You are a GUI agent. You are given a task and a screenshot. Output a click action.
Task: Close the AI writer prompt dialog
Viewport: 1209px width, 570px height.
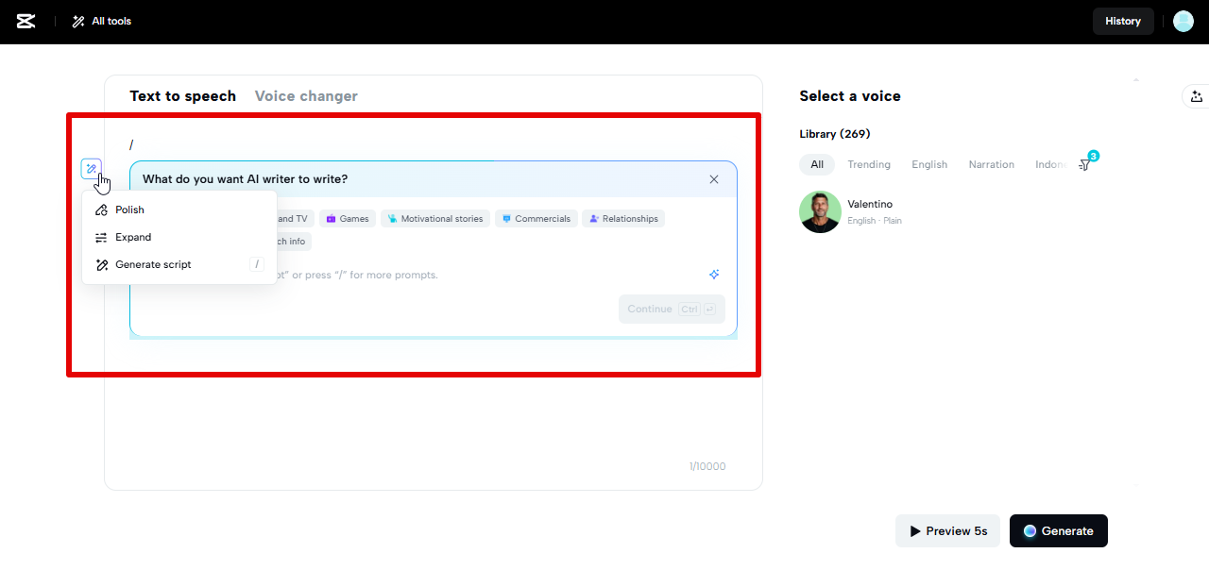click(714, 179)
